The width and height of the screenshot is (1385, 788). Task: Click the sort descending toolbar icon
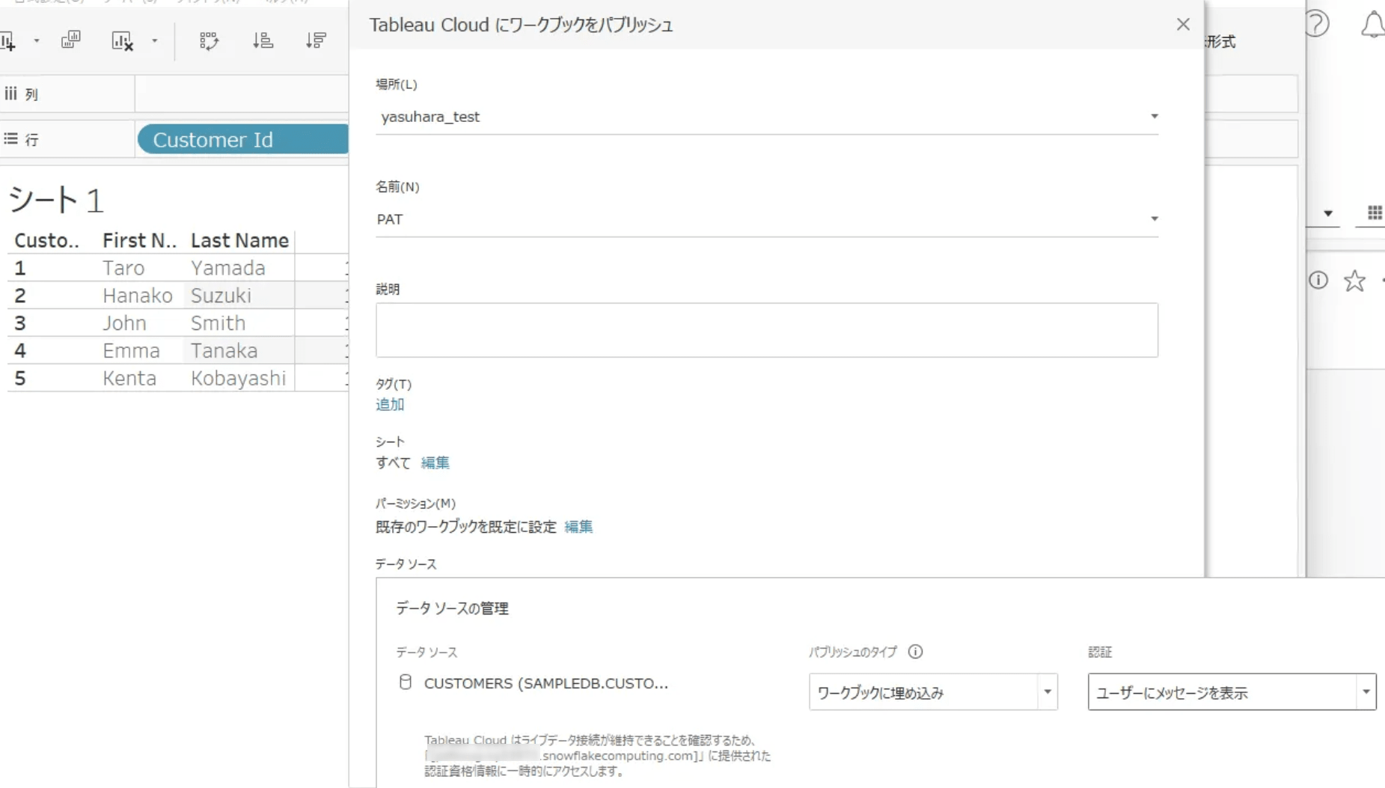[316, 40]
